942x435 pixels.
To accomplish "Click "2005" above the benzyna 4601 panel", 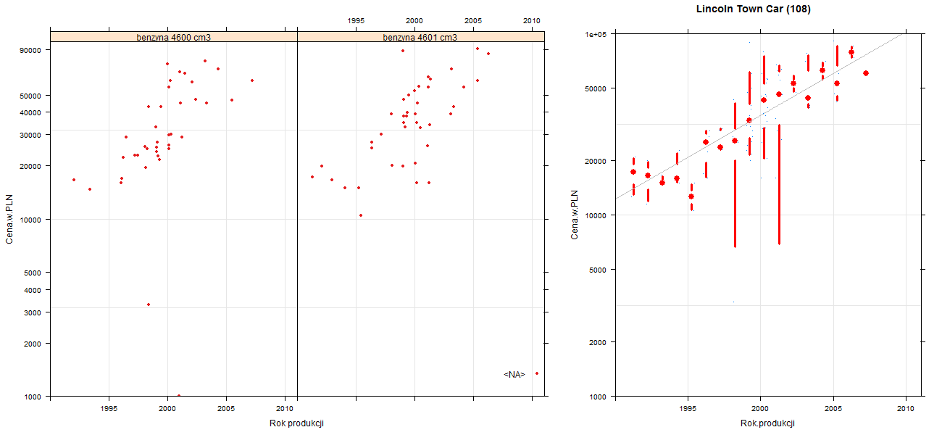I will click(x=473, y=20).
